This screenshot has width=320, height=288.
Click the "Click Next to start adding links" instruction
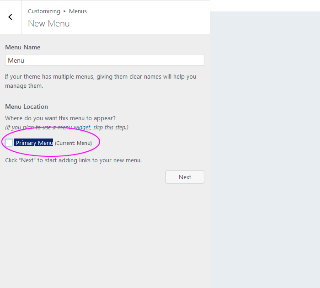pos(74,160)
